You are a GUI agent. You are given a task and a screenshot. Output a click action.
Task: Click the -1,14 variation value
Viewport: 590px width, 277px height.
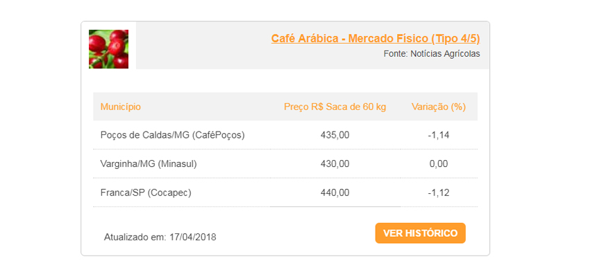pyautogui.click(x=439, y=135)
